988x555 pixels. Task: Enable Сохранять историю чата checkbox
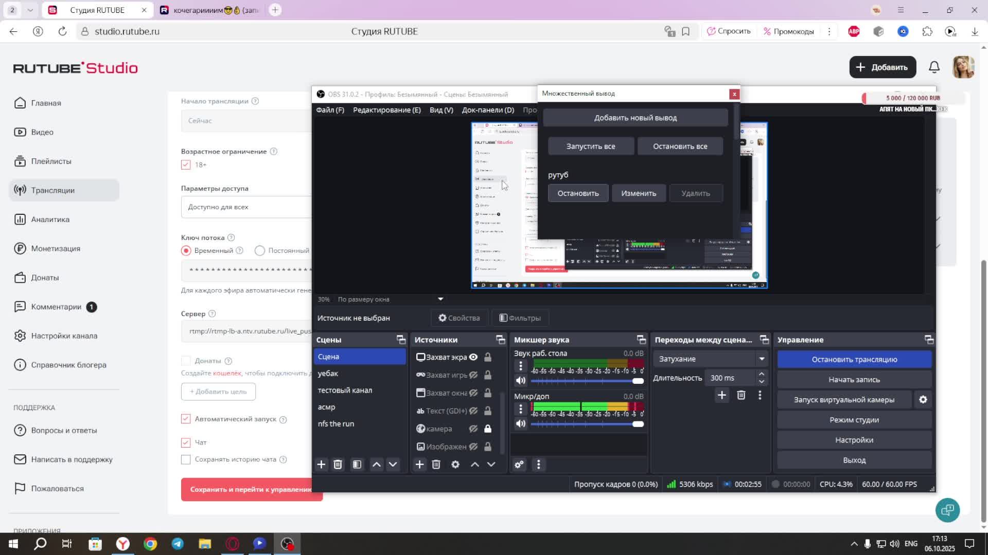click(186, 459)
